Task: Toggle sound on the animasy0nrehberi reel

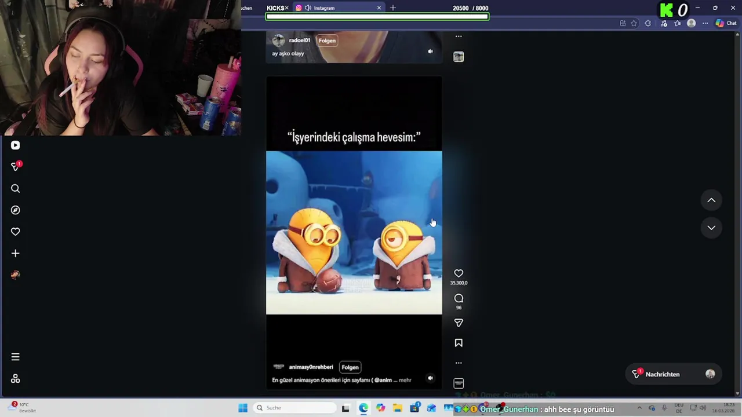Action: point(430,378)
